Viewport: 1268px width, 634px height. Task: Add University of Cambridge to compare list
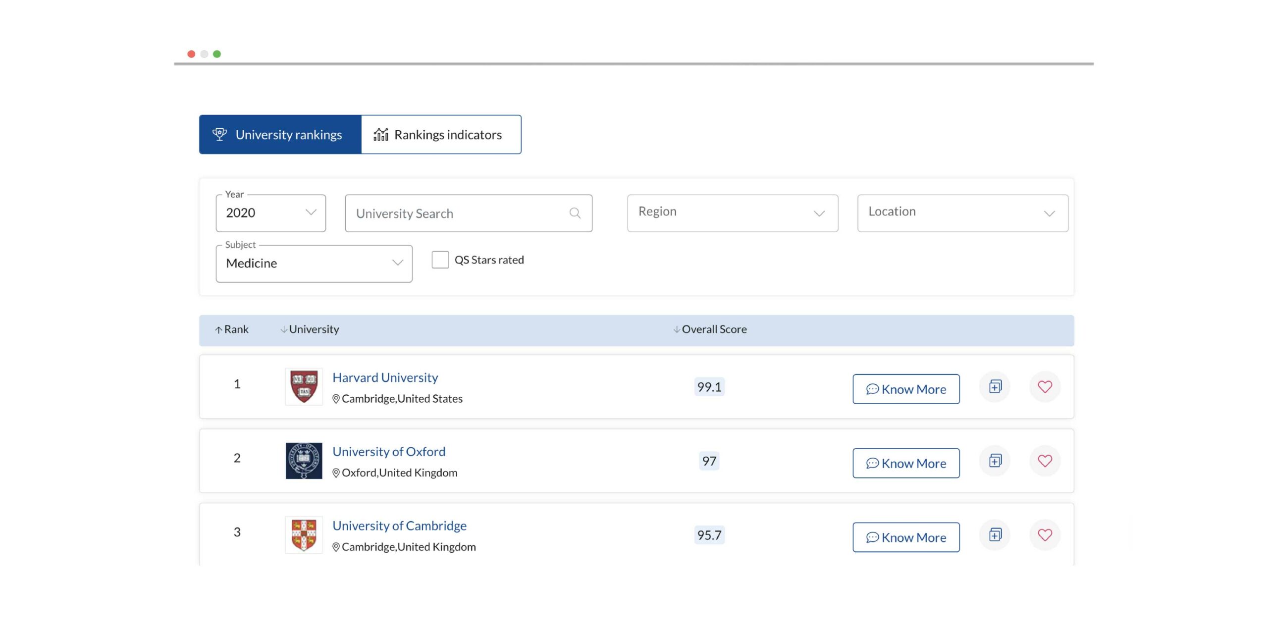(x=995, y=535)
